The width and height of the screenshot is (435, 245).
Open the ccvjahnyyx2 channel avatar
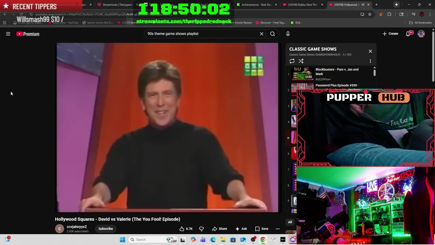(x=59, y=229)
